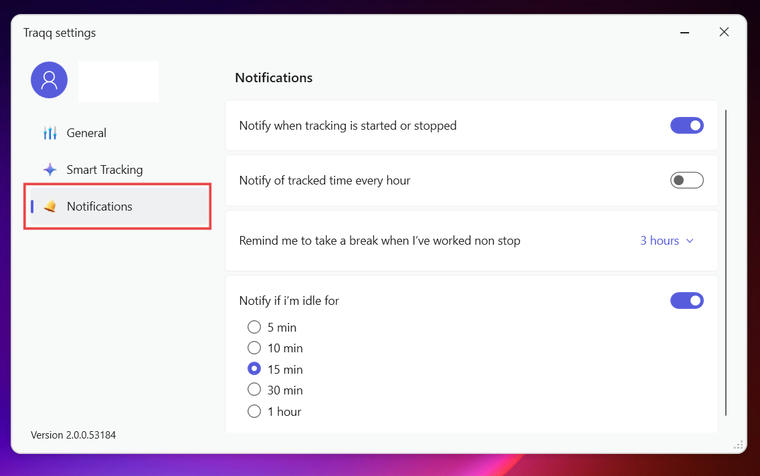Disable the idle notification switch
This screenshot has width=760, height=476.
pyautogui.click(x=687, y=301)
